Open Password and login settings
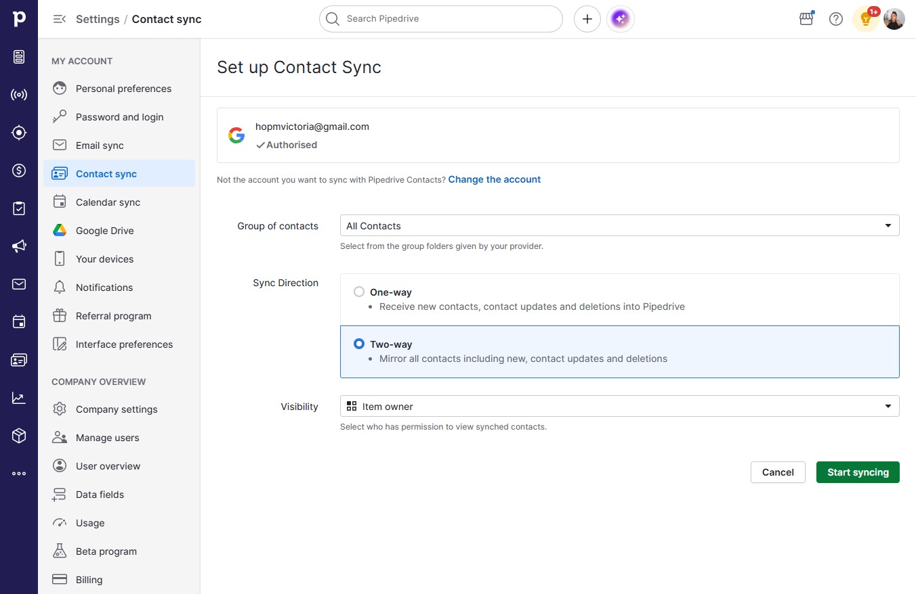 (x=119, y=117)
